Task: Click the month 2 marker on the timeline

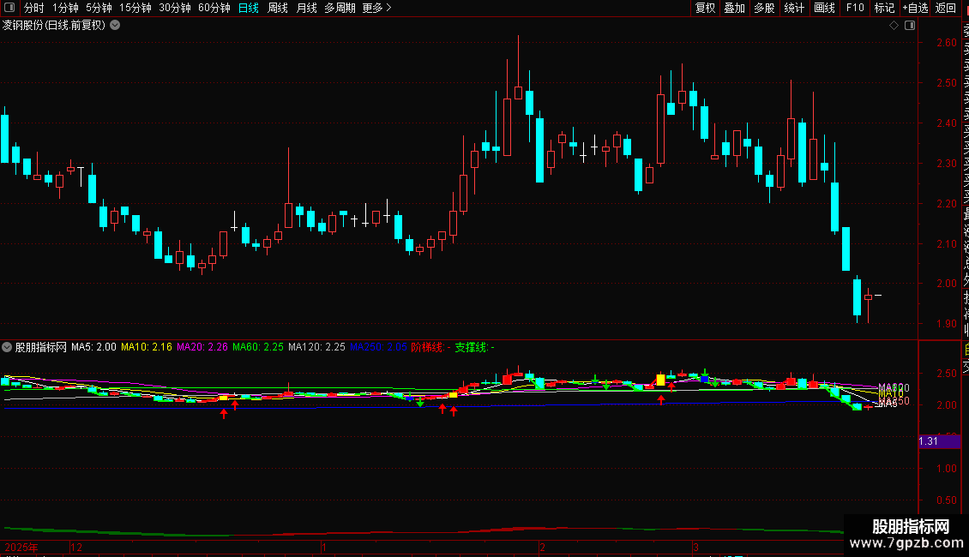Action: coord(542,547)
